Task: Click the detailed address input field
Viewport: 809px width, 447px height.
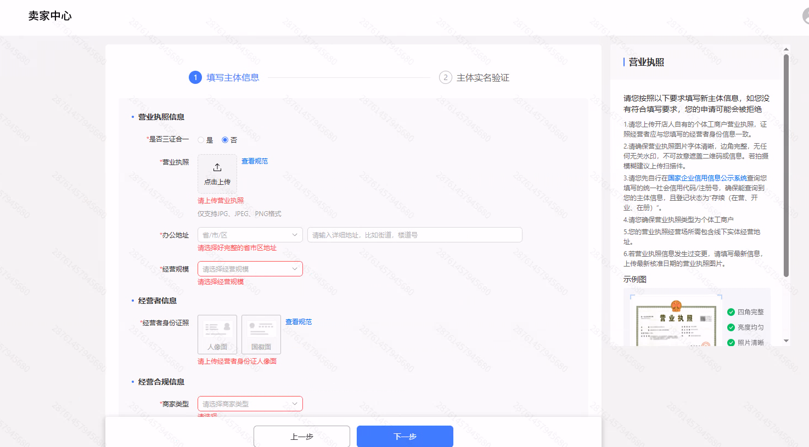Action: [414, 234]
